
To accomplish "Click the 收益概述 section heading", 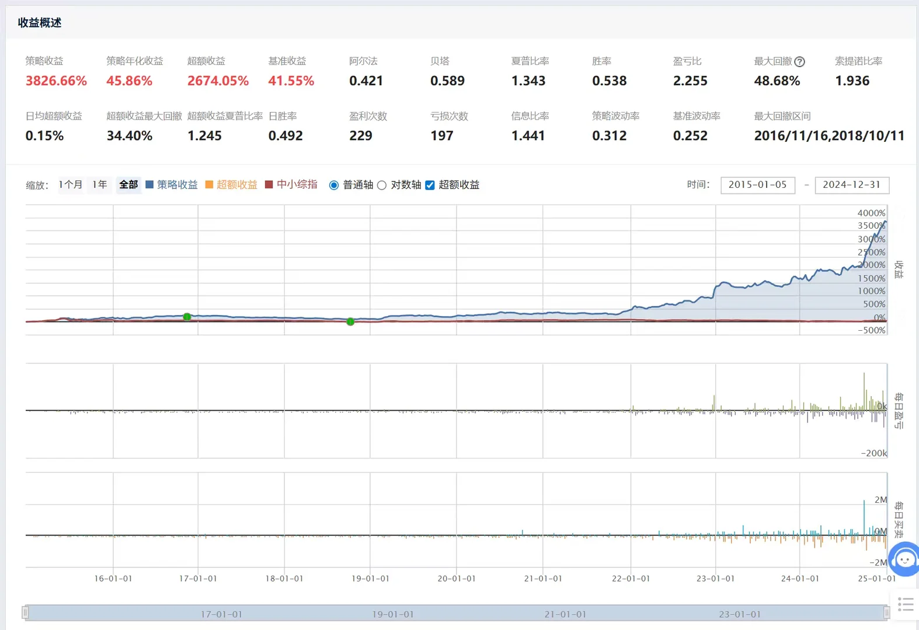I will point(40,23).
